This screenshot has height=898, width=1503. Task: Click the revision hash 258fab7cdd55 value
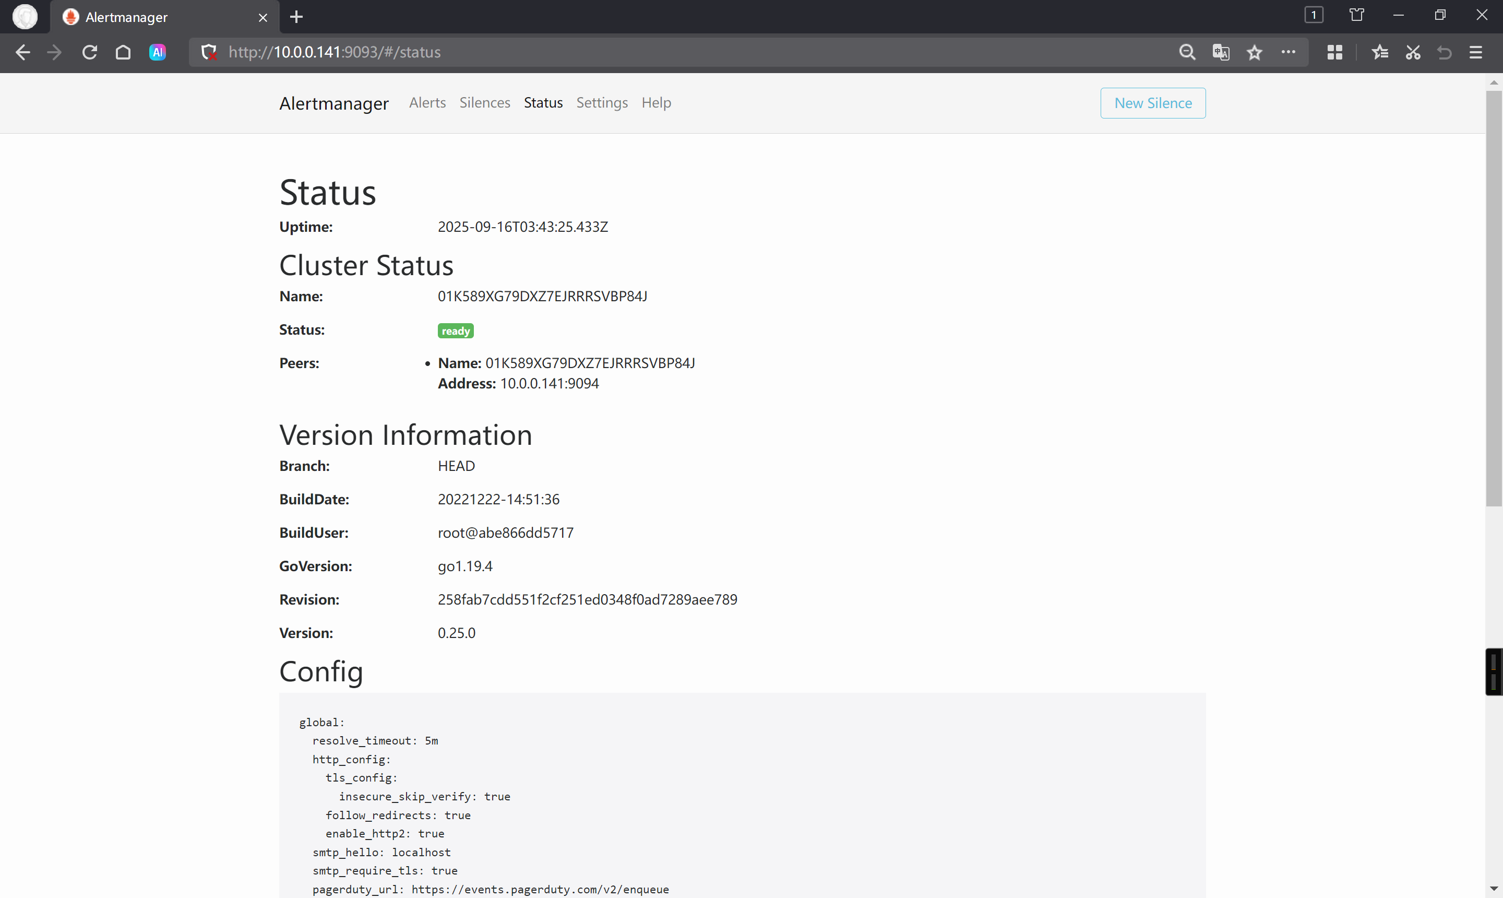click(x=587, y=600)
